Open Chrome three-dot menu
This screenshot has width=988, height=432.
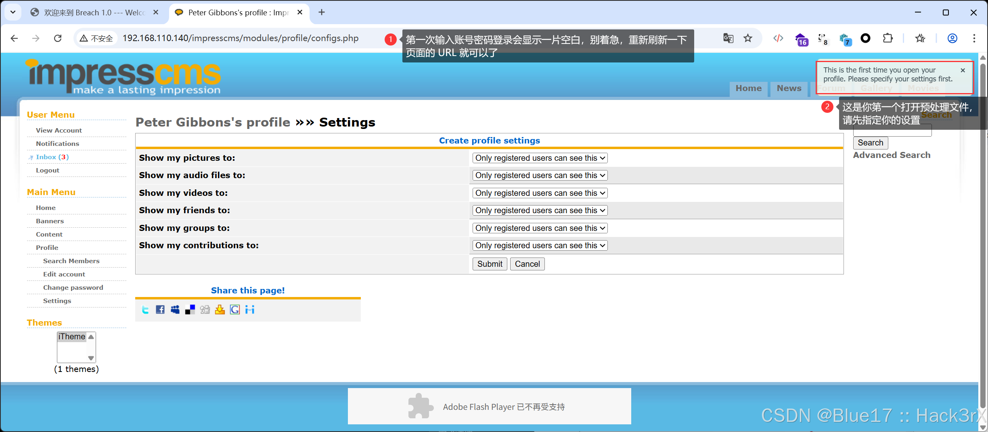point(974,38)
